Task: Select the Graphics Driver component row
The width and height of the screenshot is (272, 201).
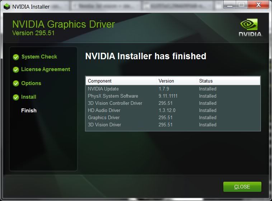Action: (173, 117)
